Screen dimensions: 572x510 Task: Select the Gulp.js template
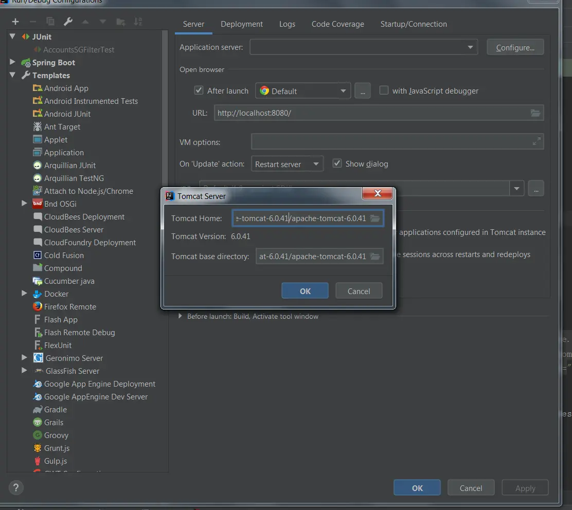(50, 461)
